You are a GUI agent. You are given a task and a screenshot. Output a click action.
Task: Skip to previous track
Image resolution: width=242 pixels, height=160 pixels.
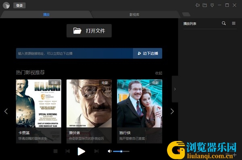[68, 151]
